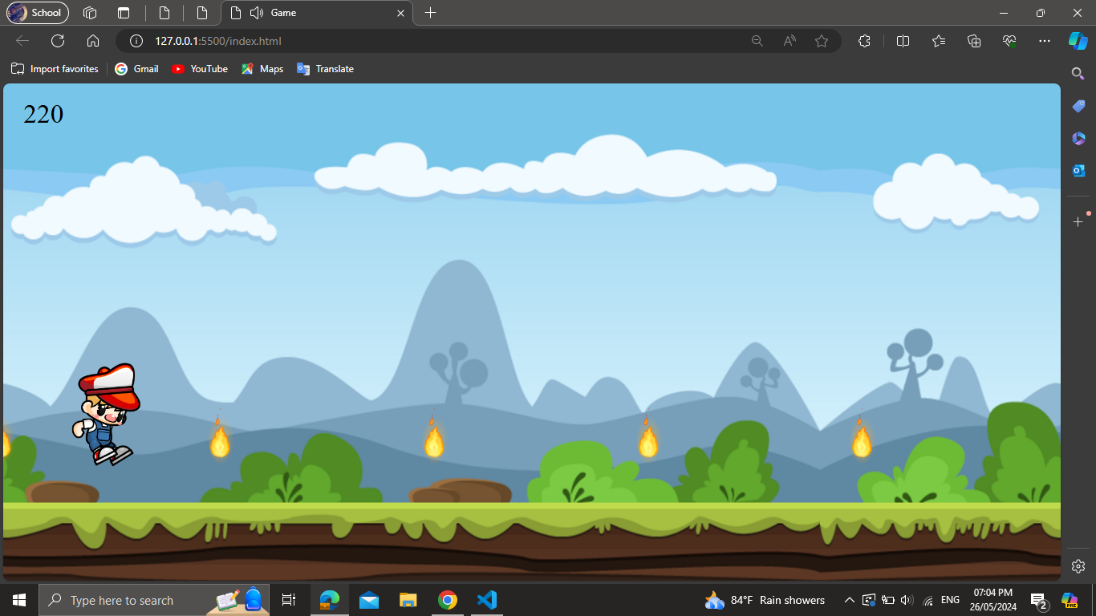Screen dimensions: 1096x616
Task: Switch to the Game tab
Action: point(317,13)
